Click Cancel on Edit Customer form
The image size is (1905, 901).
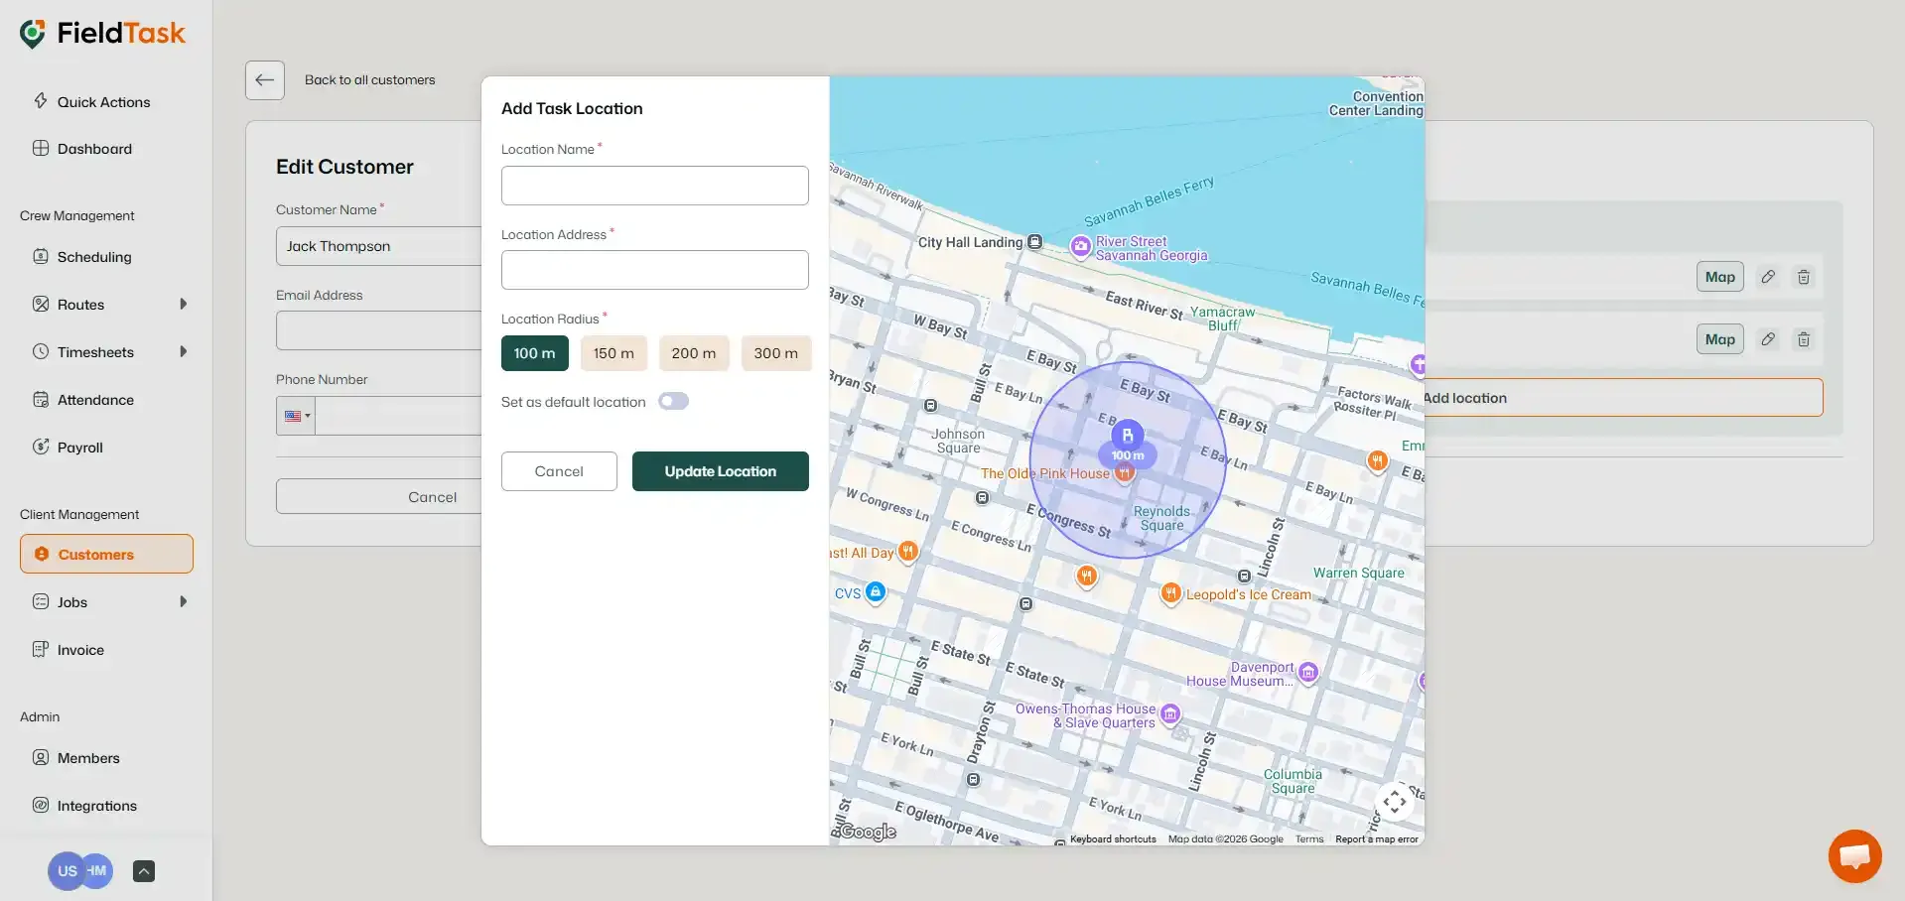[379, 496]
